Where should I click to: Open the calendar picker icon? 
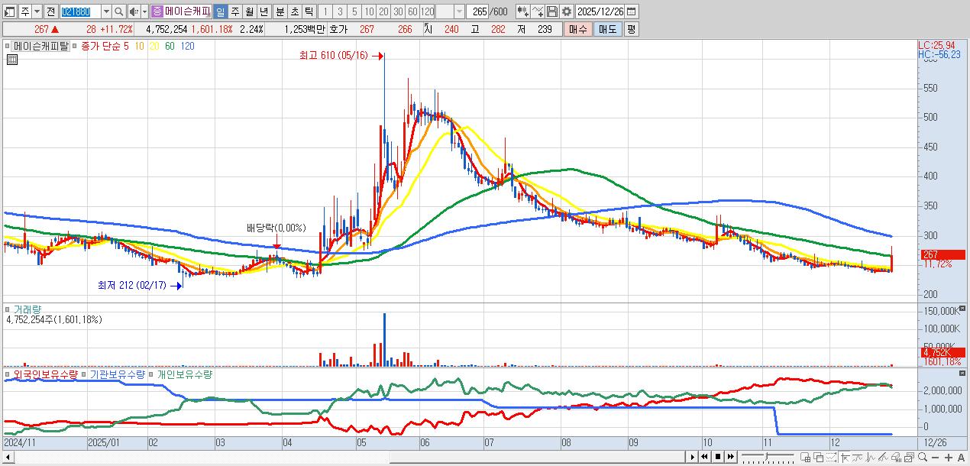click(631, 11)
